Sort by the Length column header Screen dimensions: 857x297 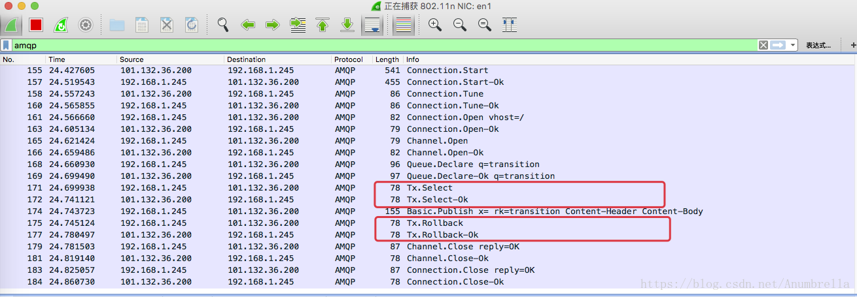click(x=387, y=59)
